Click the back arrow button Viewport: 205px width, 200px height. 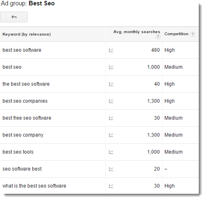click(14, 17)
